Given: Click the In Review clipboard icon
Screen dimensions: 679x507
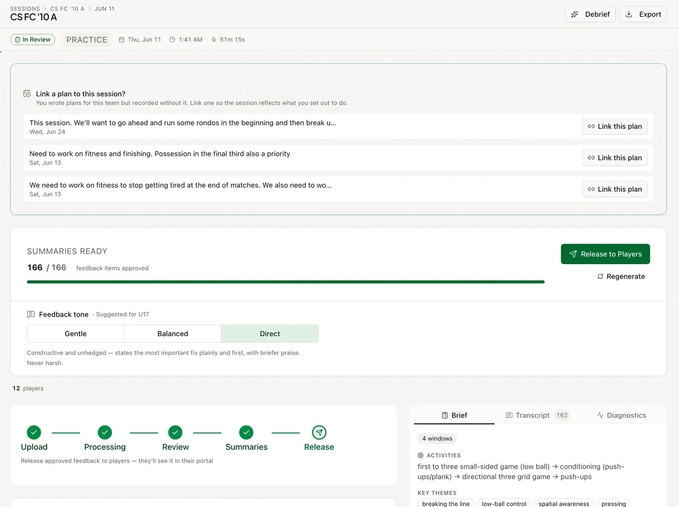Looking at the screenshot, I should click(18, 39).
